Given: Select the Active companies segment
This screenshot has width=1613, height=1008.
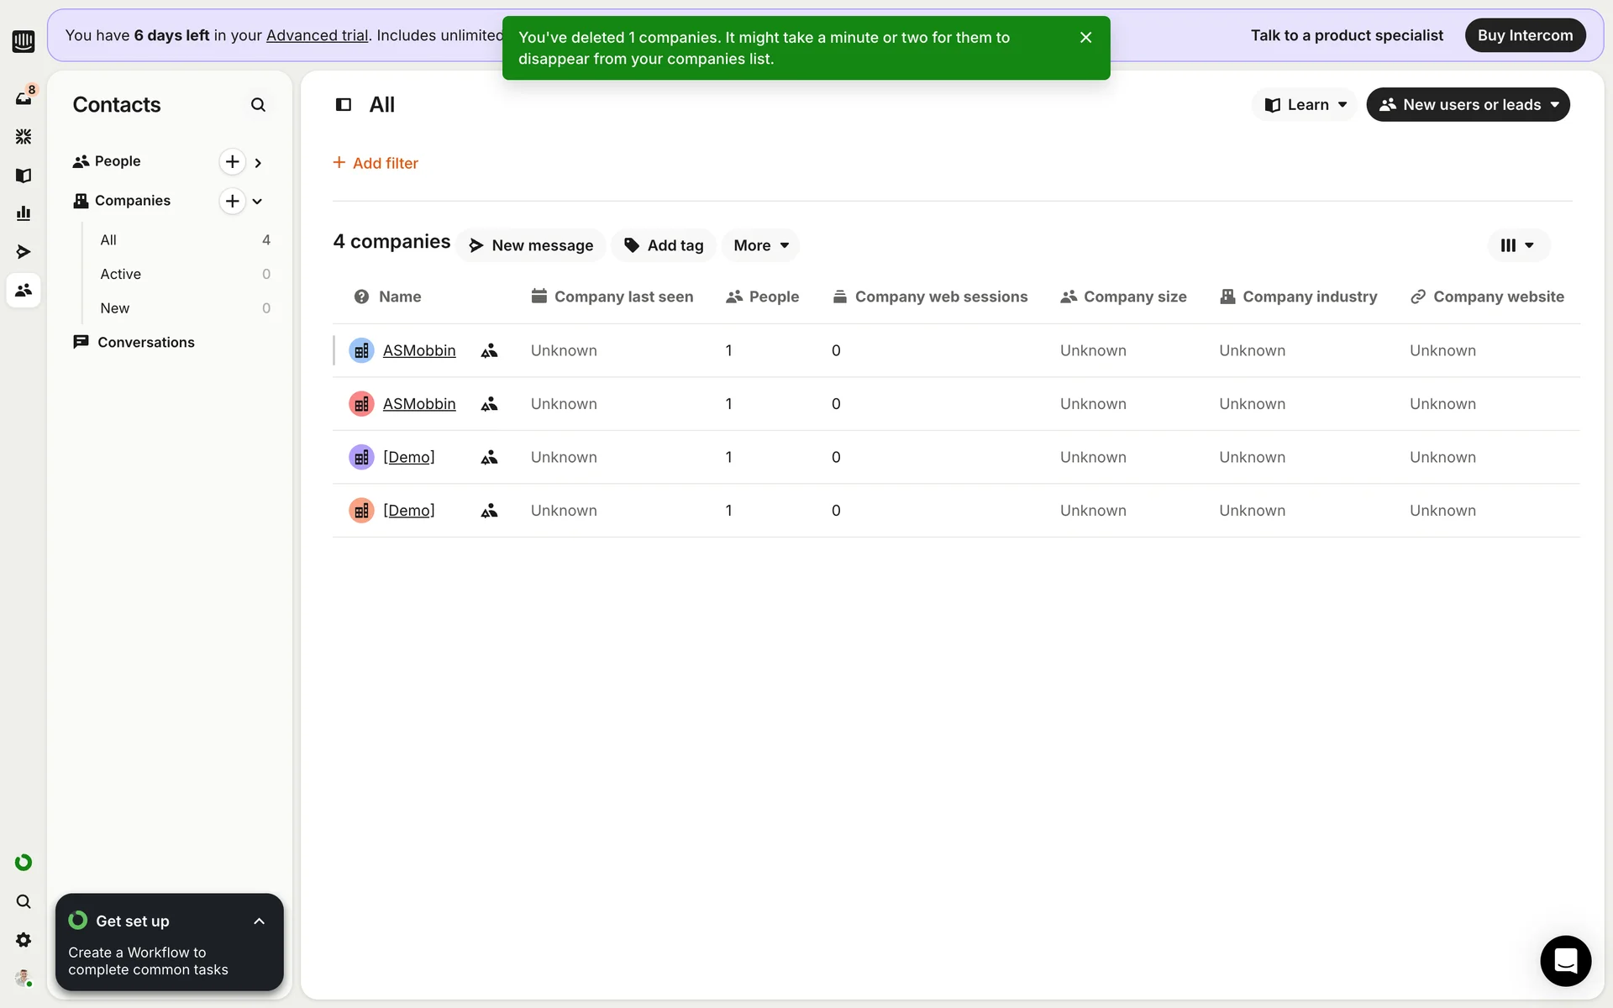Looking at the screenshot, I should 121,274.
